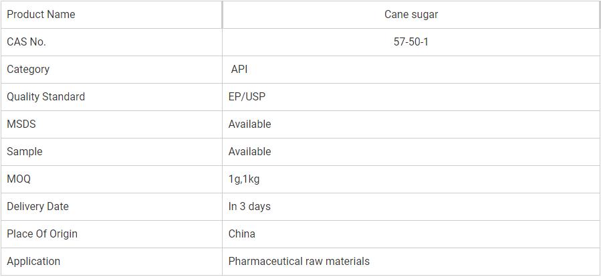The image size is (601, 277).
Task: Click 'Available' in the Sample row
Action: [249, 151]
